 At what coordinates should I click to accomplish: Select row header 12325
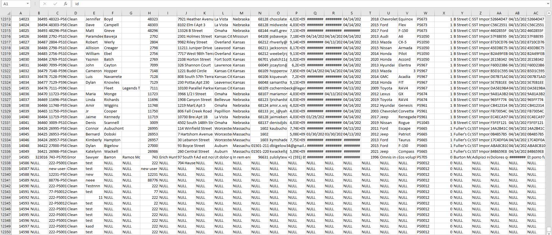[x=6, y=88]
